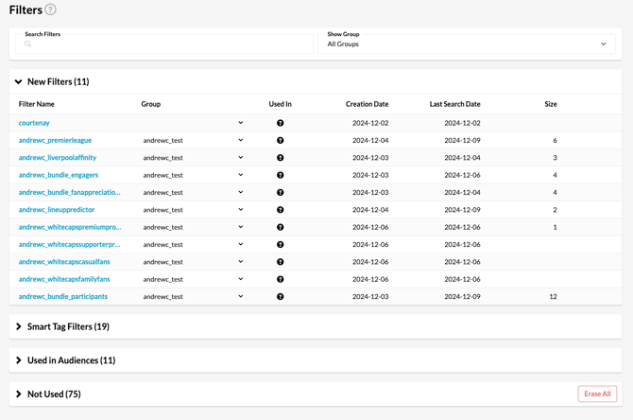Click Used In icon for andrewc_premierleague row

280,140
